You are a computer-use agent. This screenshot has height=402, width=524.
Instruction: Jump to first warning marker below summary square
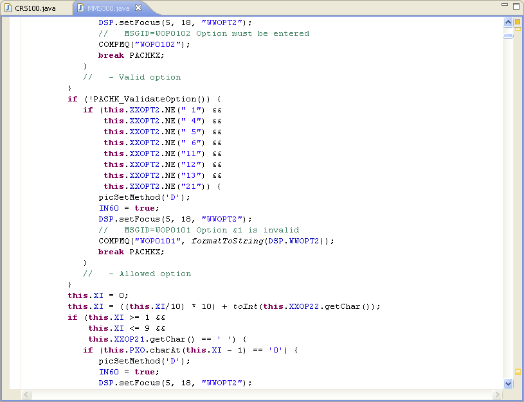(518, 28)
